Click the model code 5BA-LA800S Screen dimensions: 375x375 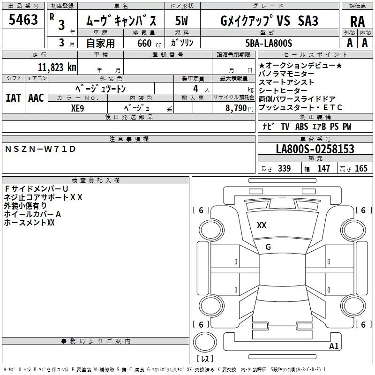[269, 43]
